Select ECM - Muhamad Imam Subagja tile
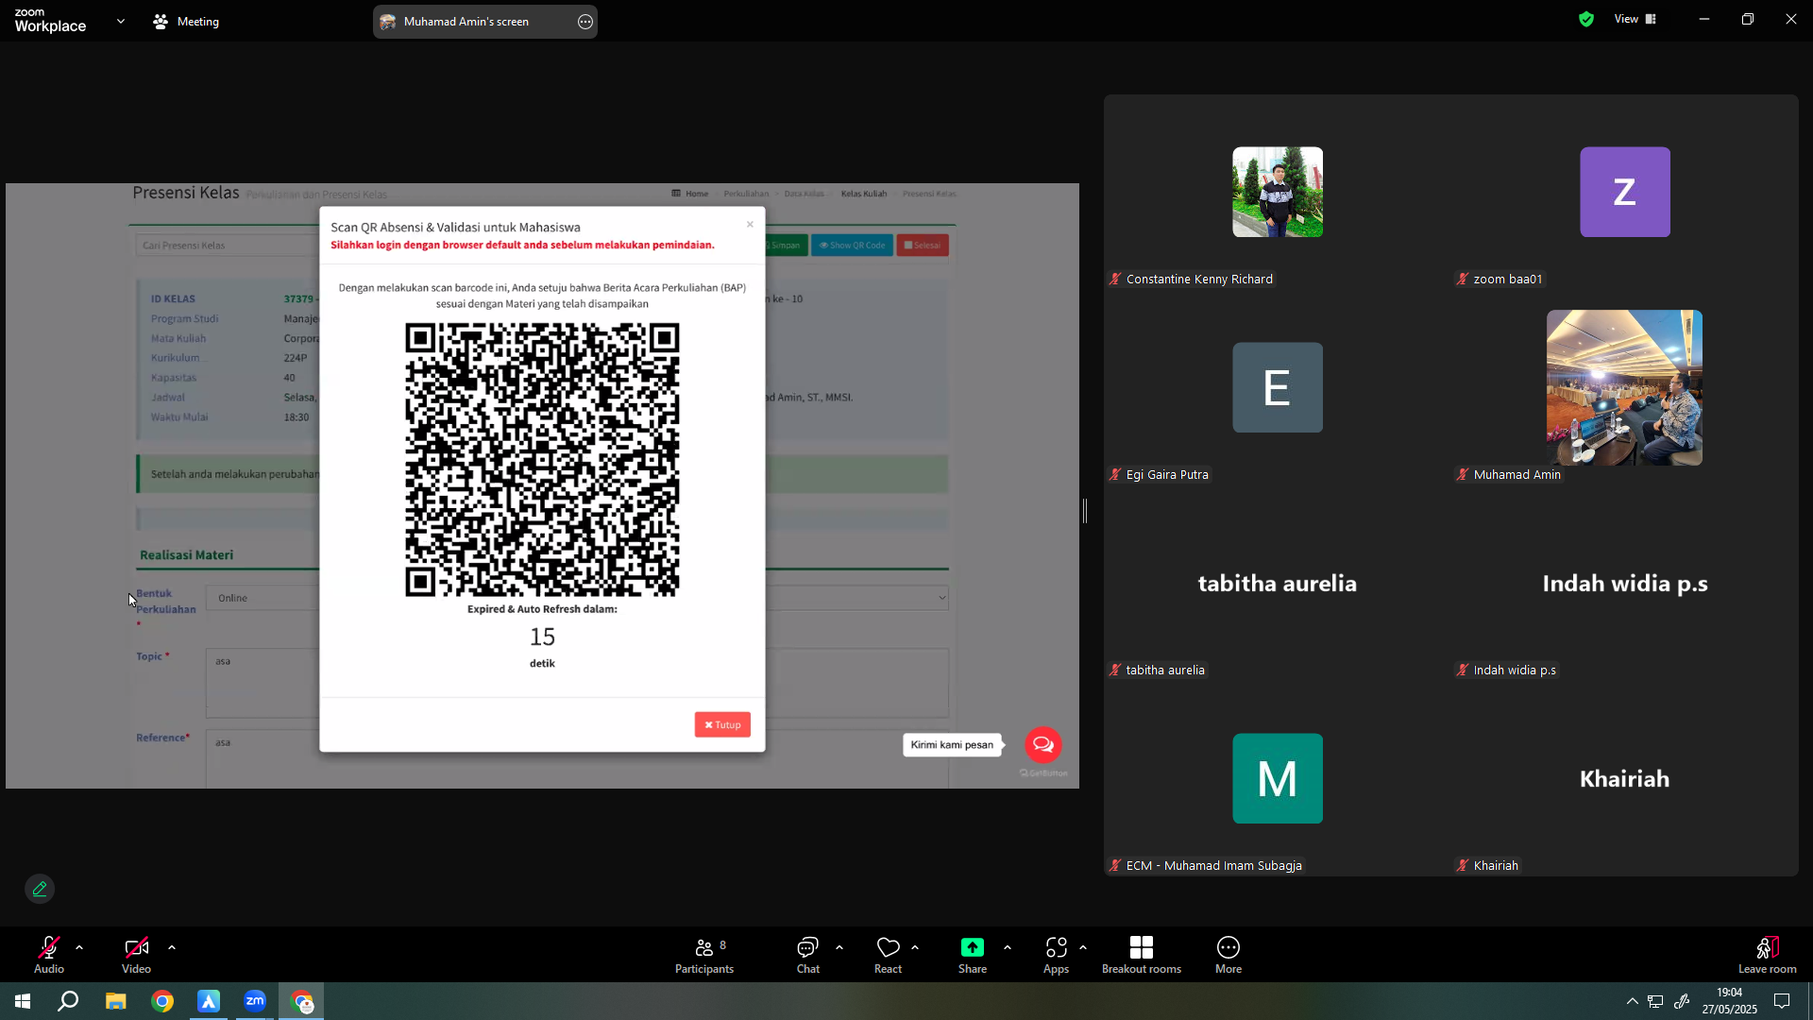 [x=1278, y=778]
